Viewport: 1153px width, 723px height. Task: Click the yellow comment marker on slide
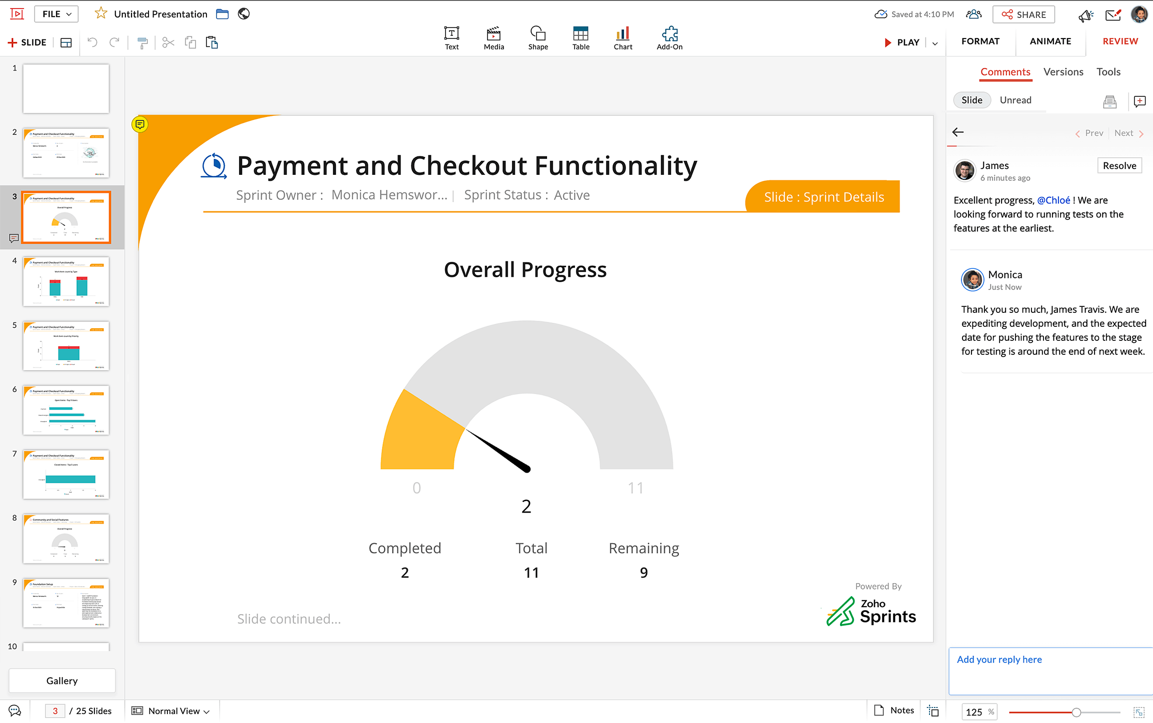click(140, 124)
